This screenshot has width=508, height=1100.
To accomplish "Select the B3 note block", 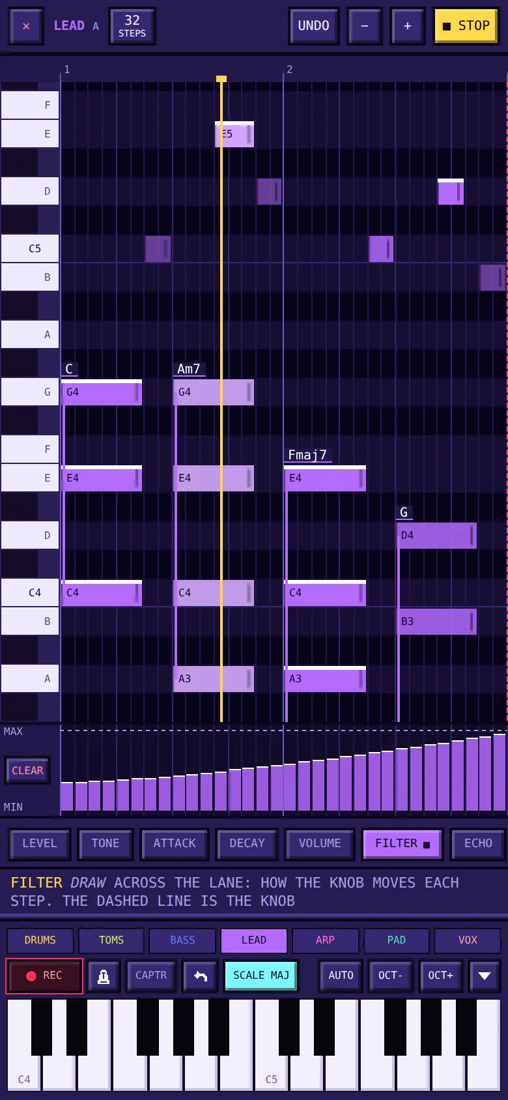I will click(437, 622).
